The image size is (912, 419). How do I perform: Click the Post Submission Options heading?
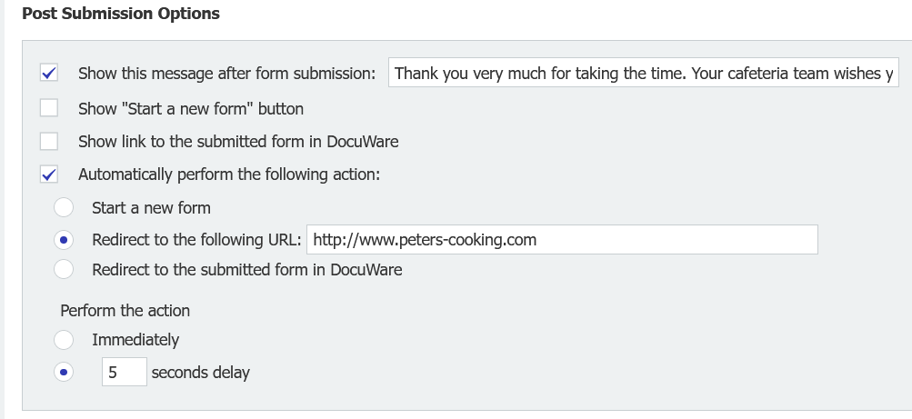coord(120,14)
